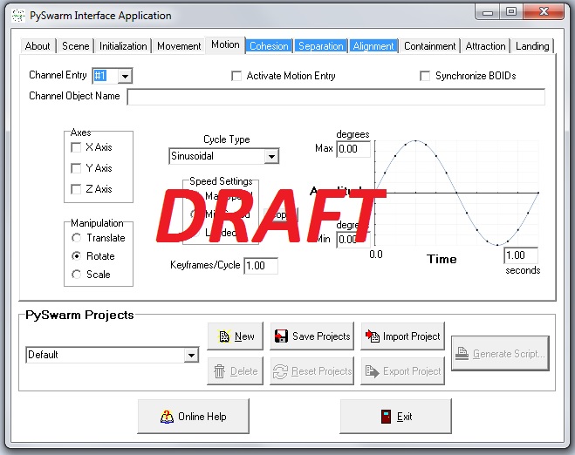Click the floppy disk Save Projects icon

pos(281,336)
